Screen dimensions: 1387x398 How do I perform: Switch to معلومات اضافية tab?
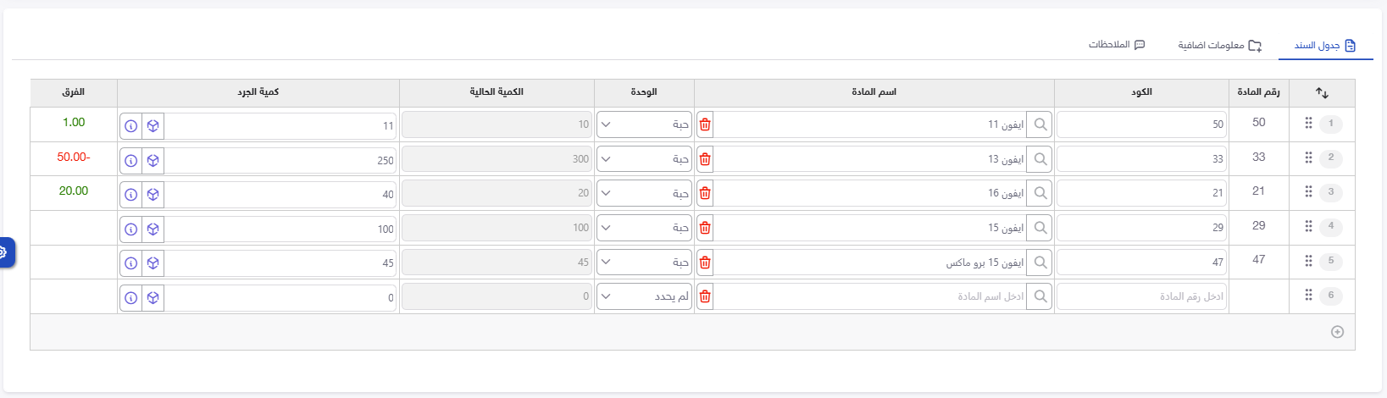[x=1219, y=45]
